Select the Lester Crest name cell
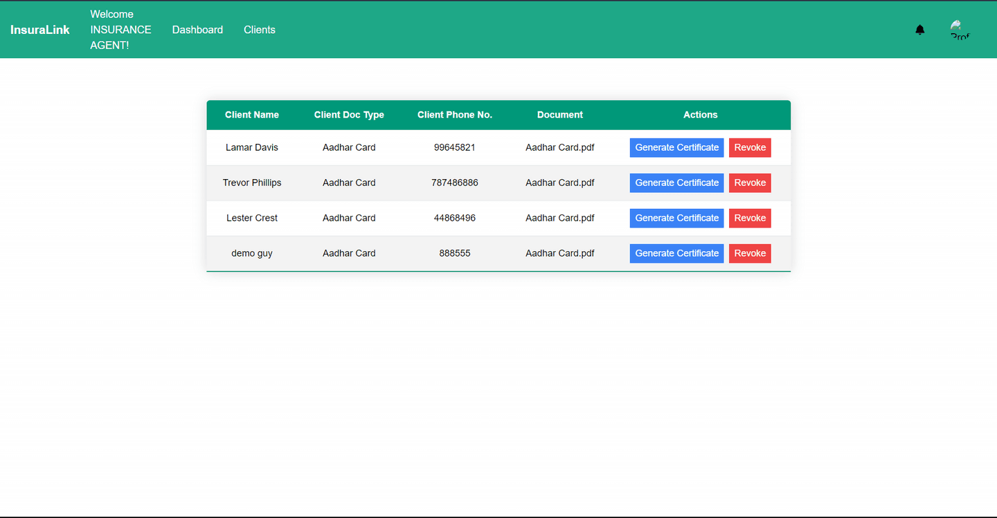Screen dimensions: 997x518 [252, 218]
